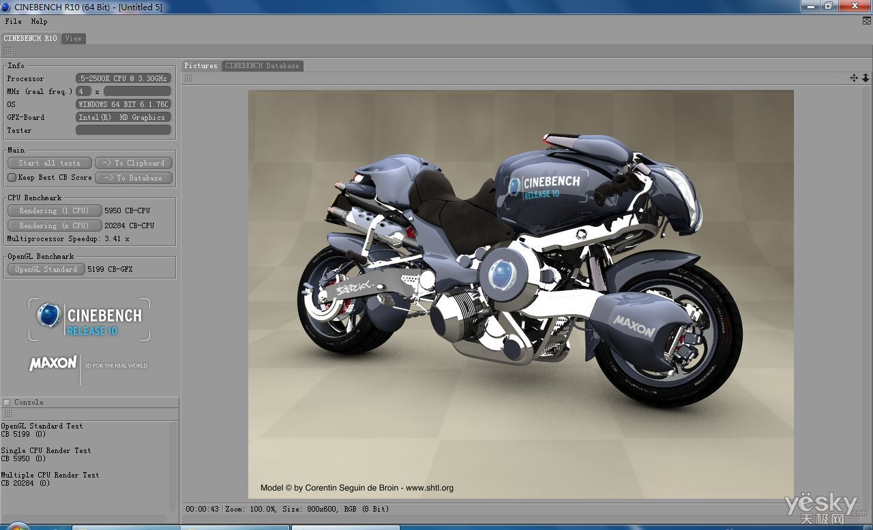Click the 5950 CB-CPU score

(x=128, y=211)
